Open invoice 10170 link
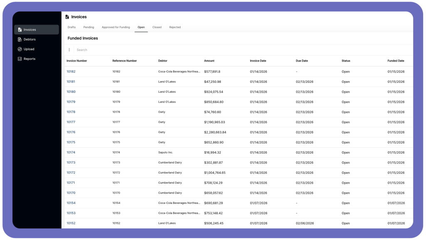The width and height of the screenshot is (426, 240). pyautogui.click(x=71, y=193)
